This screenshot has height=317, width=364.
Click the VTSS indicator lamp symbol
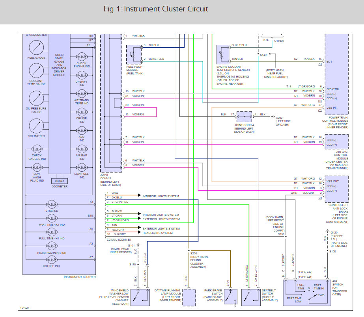click(x=52, y=204)
